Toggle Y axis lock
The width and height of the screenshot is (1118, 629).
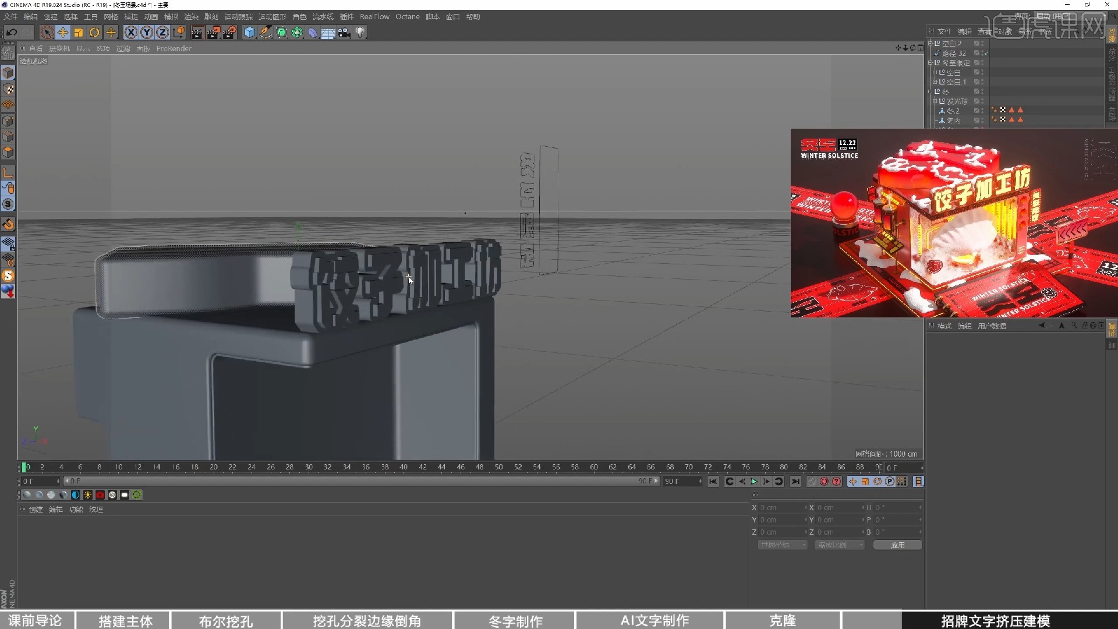click(147, 33)
